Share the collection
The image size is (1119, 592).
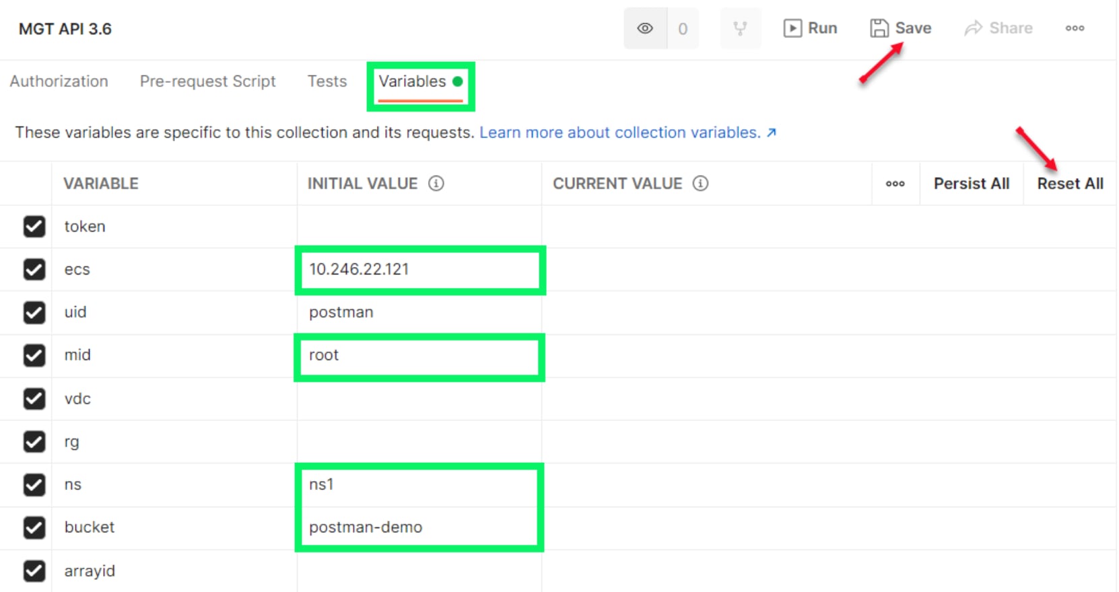[x=998, y=28]
